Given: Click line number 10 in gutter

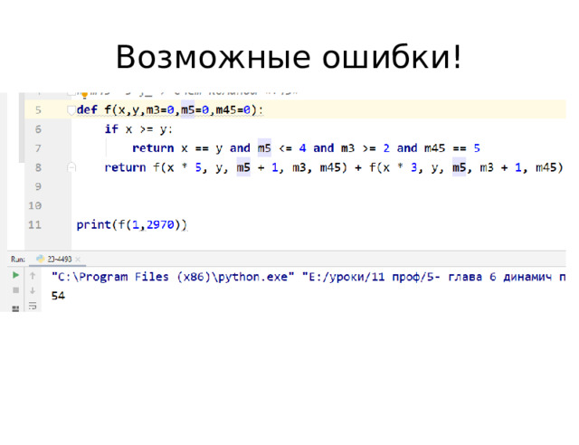Looking at the screenshot, I should pyautogui.click(x=35, y=205).
